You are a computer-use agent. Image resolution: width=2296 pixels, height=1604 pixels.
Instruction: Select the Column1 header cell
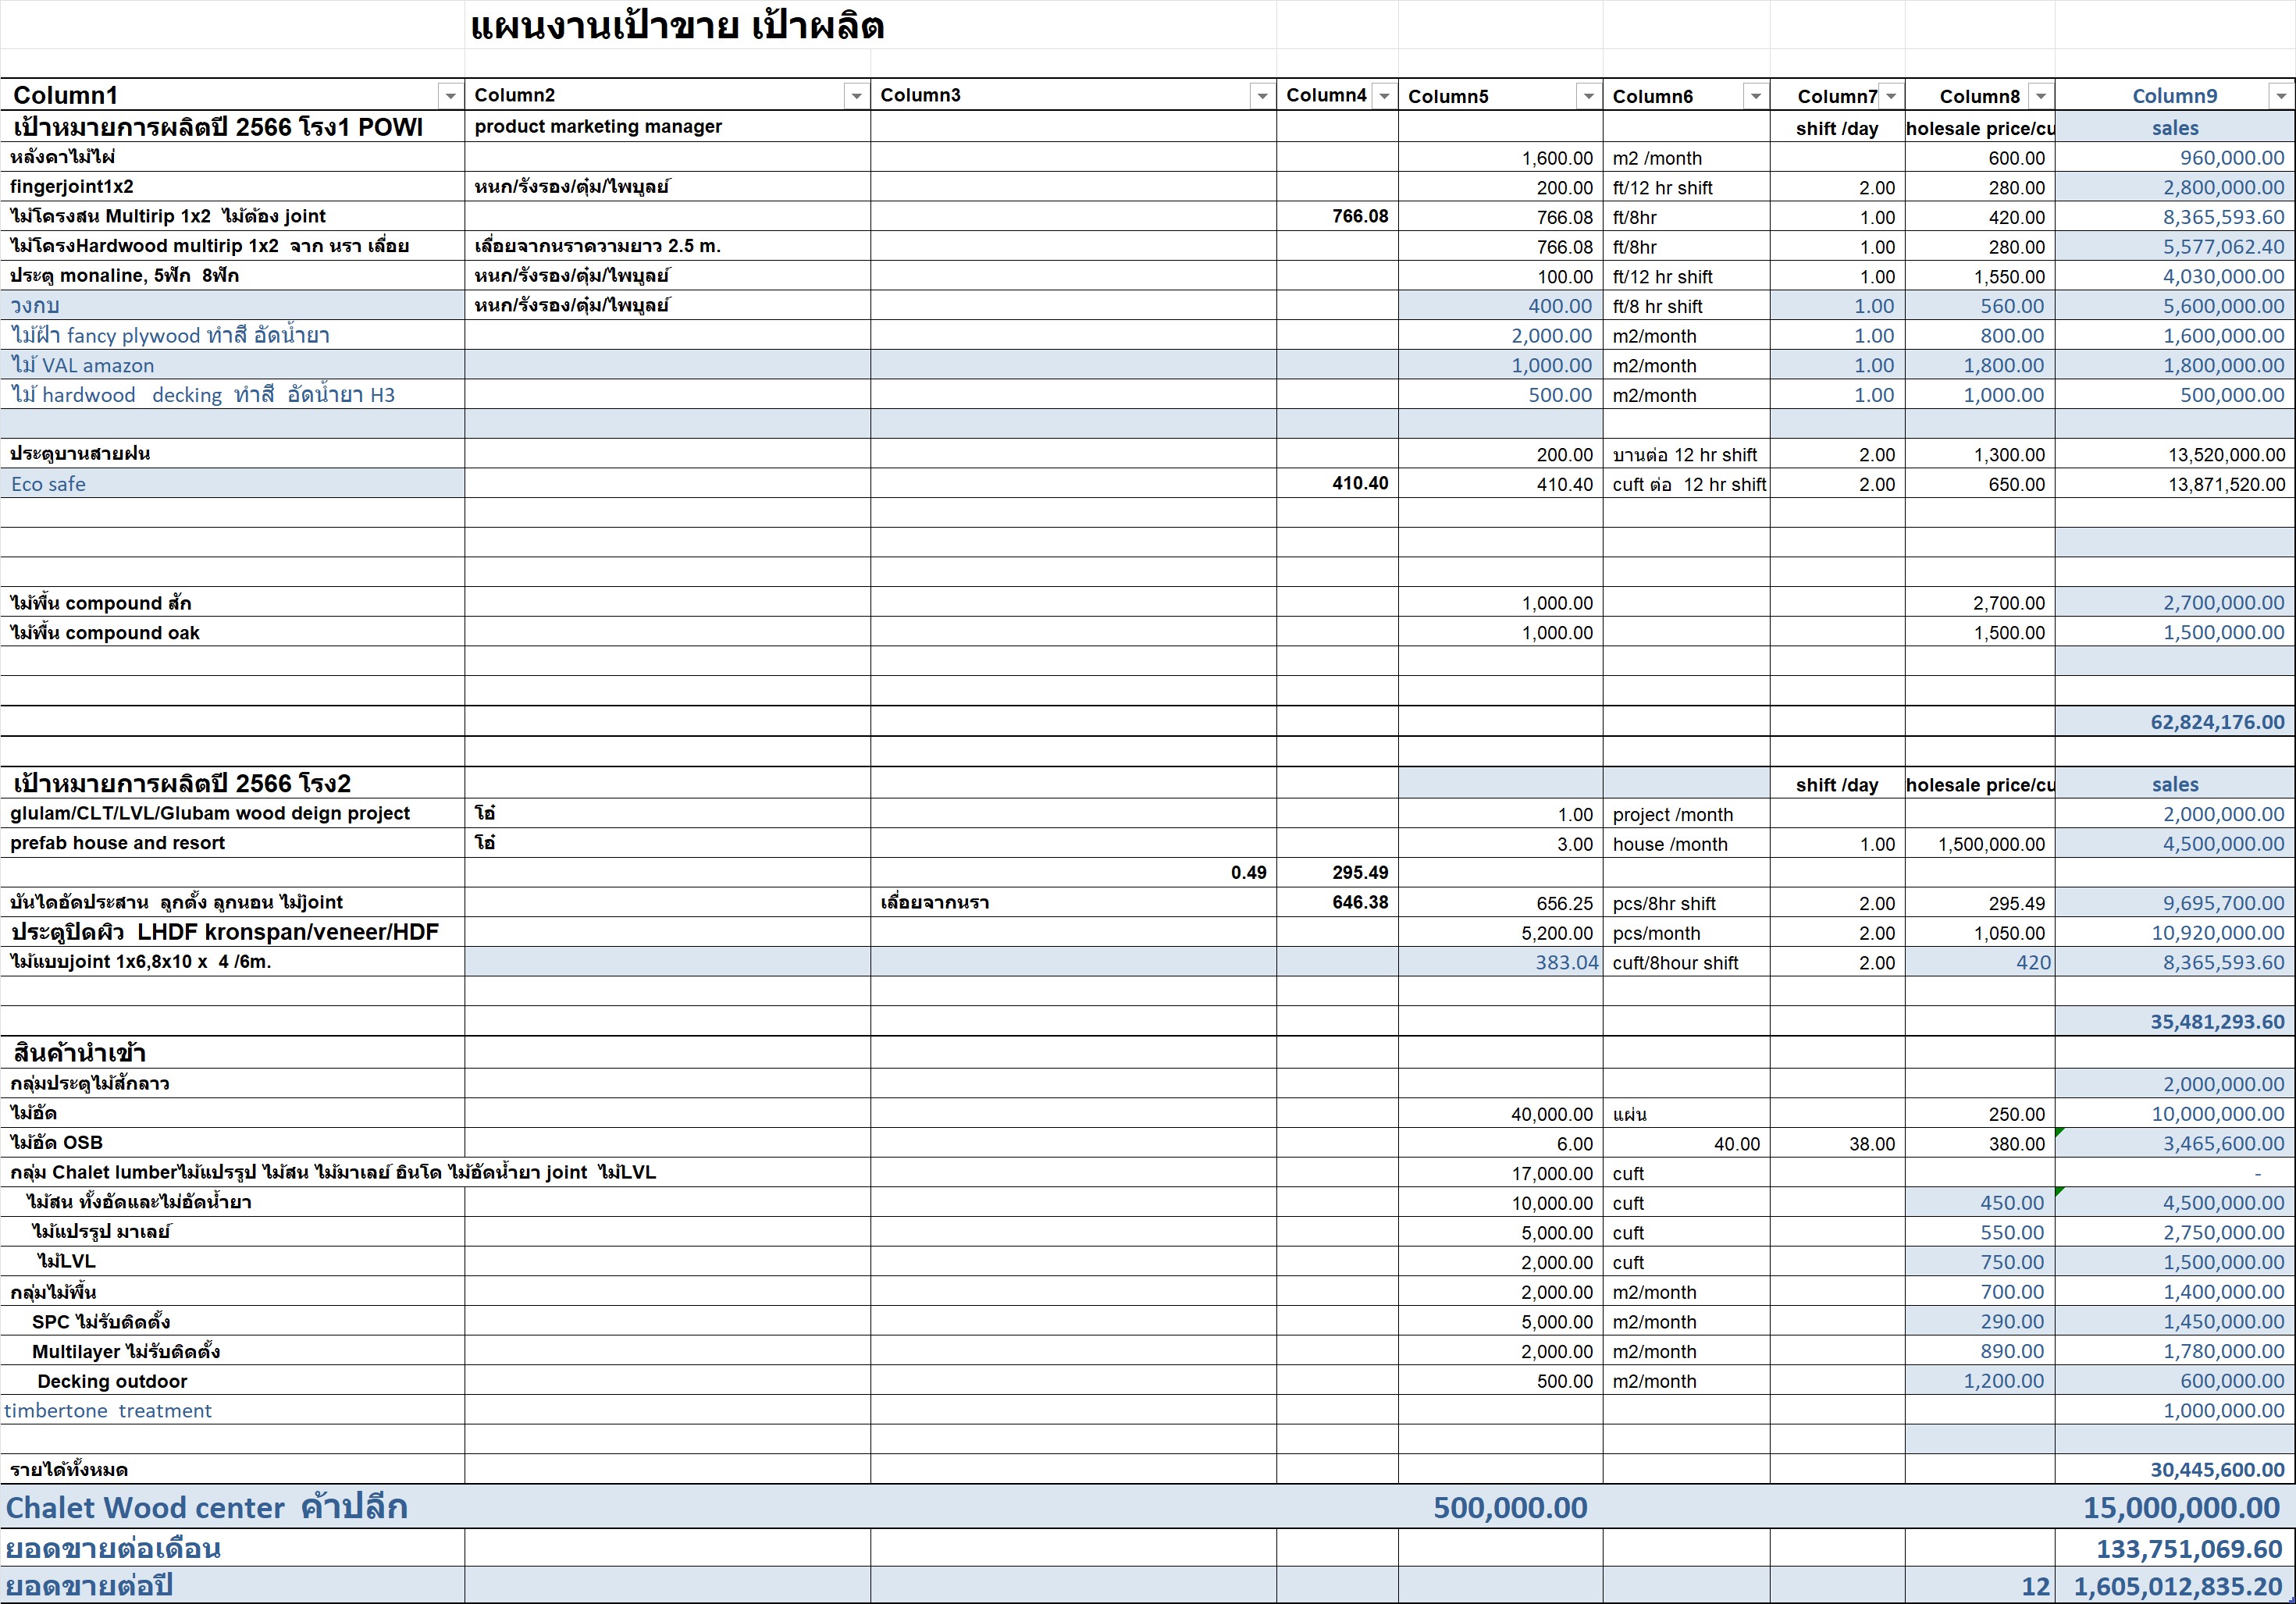220,96
